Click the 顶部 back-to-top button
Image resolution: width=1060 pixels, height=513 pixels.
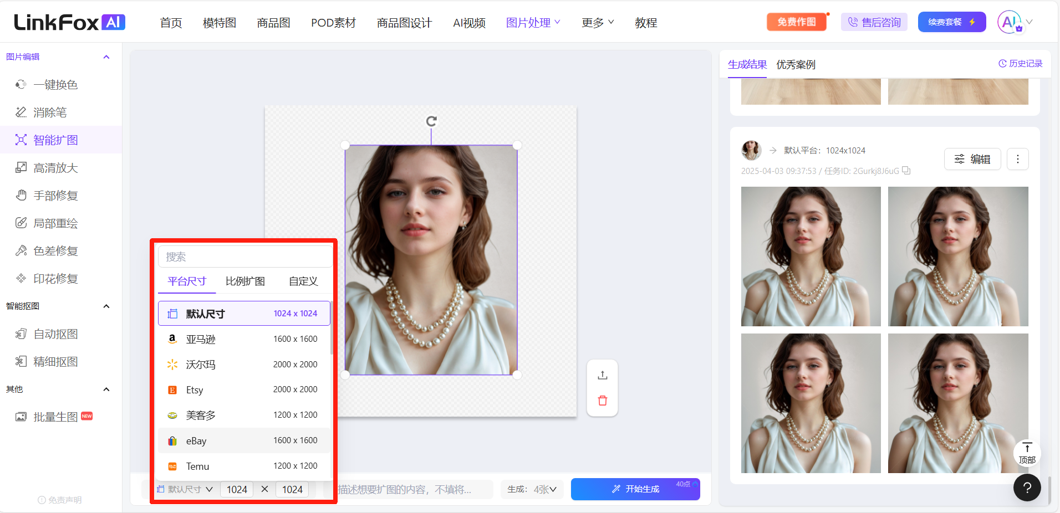tap(1027, 453)
